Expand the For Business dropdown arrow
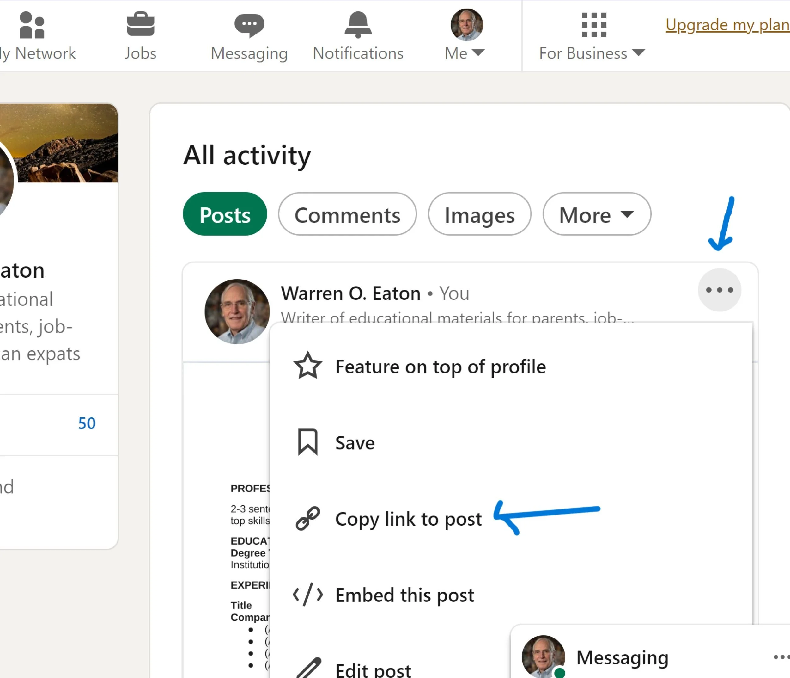 tap(638, 53)
